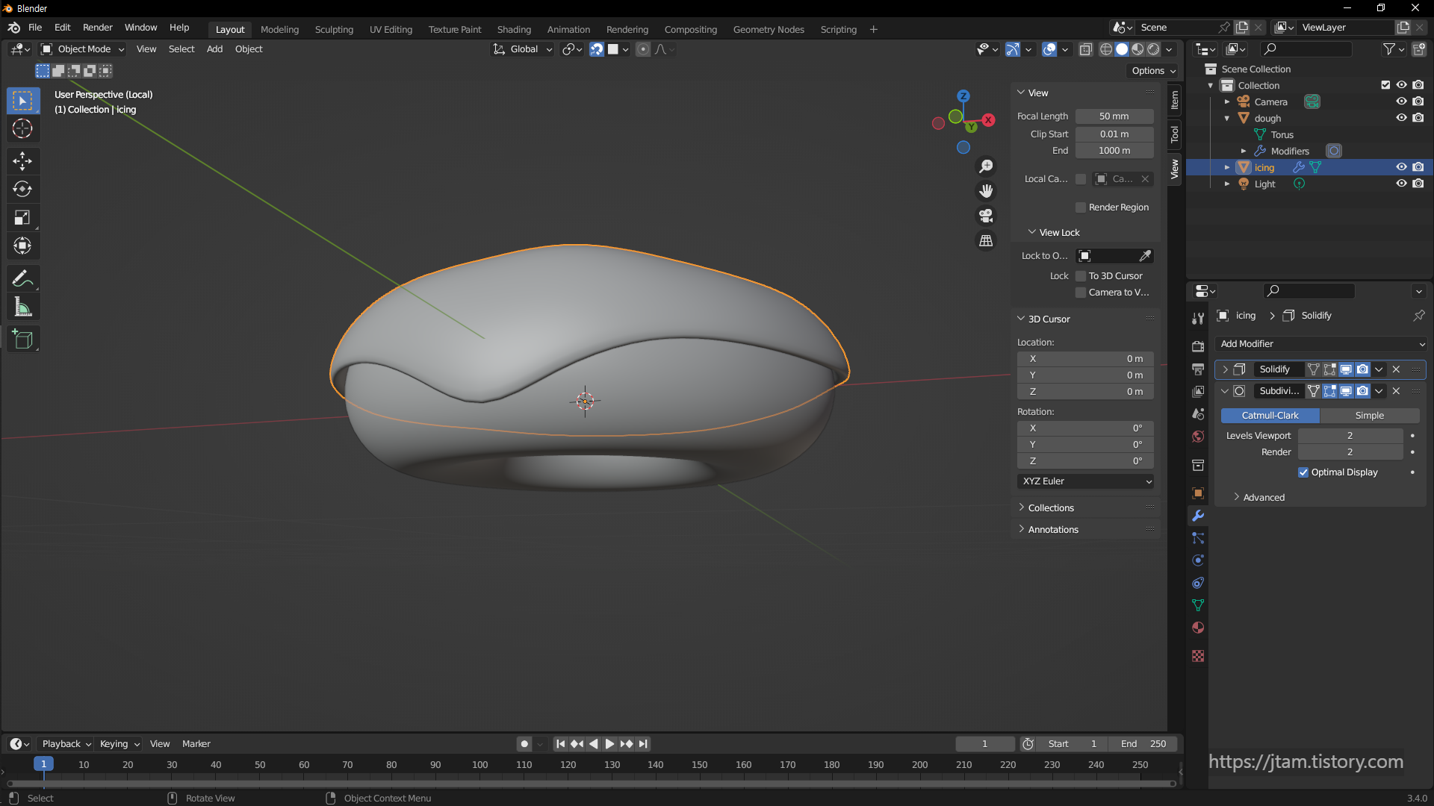Remove the Solidify modifier
This screenshot has height=806, width=1434.
coord(1396,369)
